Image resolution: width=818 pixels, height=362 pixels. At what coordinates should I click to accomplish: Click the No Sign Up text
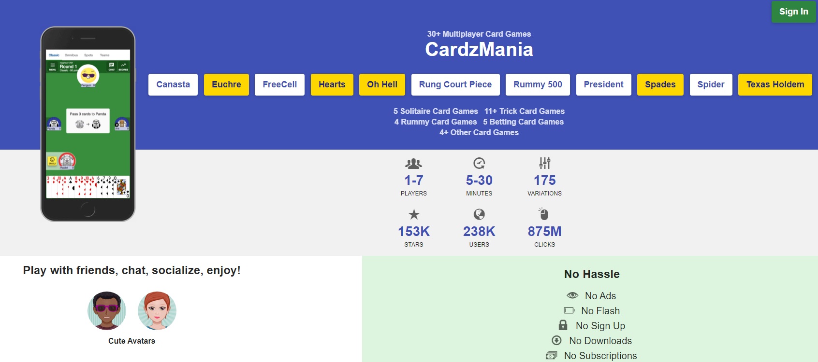click(x=600, y=326)
